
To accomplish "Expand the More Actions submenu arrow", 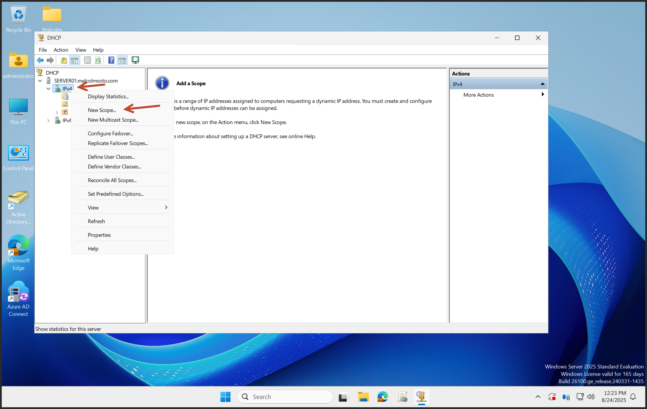I will (542, 94).
